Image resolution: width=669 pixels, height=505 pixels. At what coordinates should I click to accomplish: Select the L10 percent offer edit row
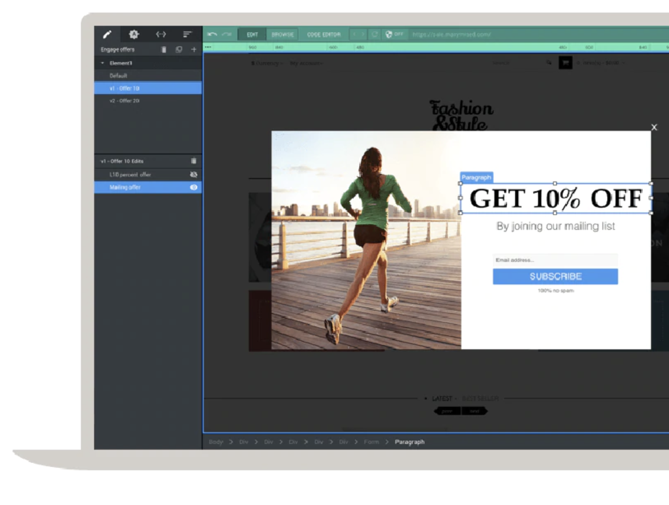(148, 174)
